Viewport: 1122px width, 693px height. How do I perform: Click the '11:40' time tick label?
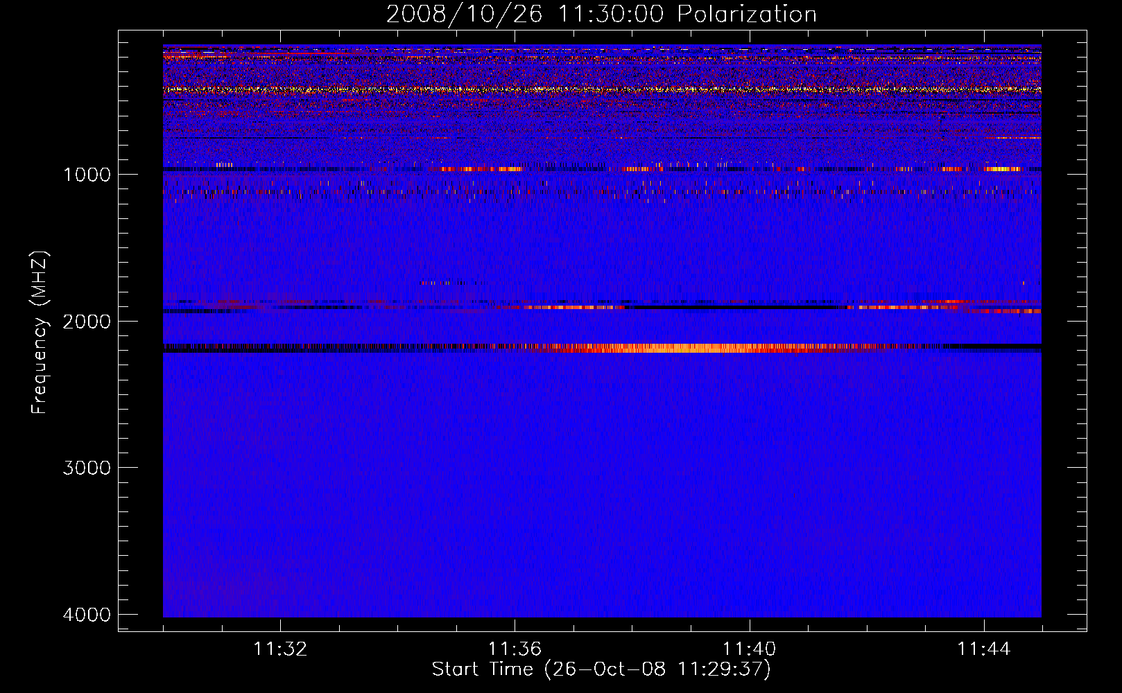point(750,649)
